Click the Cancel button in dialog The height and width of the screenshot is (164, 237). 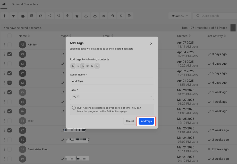click(130, 121)
